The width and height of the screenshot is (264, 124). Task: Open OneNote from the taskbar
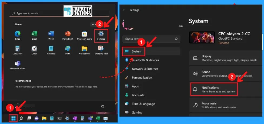tap(75, 118)
